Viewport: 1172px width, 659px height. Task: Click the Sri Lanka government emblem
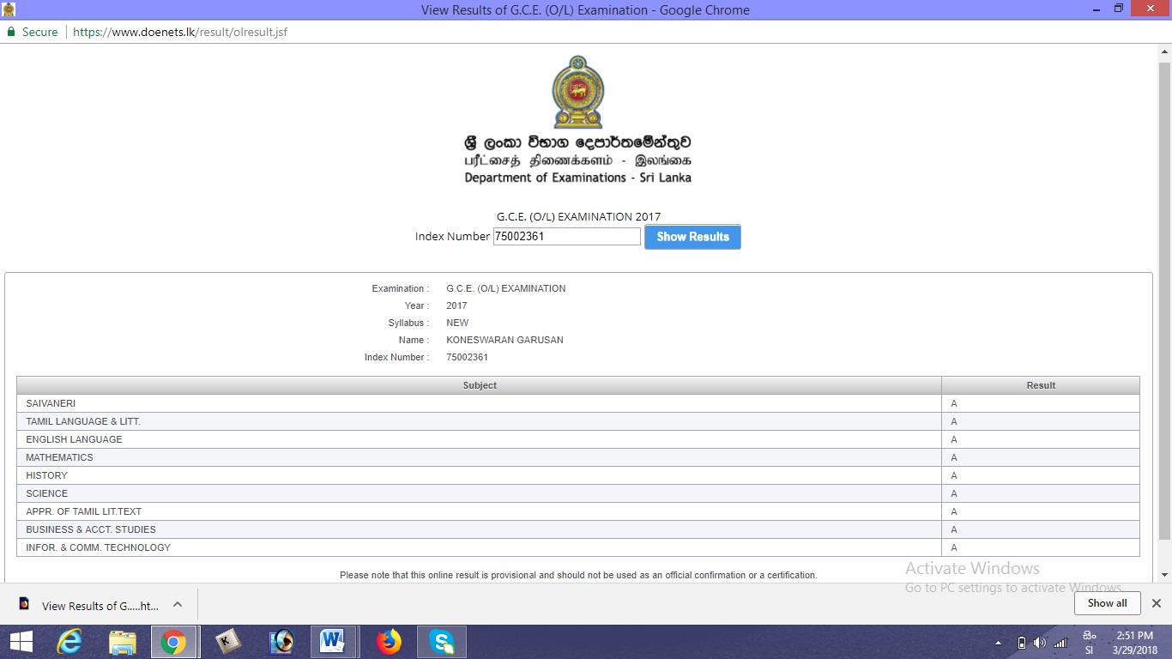[x=578, y=93]
